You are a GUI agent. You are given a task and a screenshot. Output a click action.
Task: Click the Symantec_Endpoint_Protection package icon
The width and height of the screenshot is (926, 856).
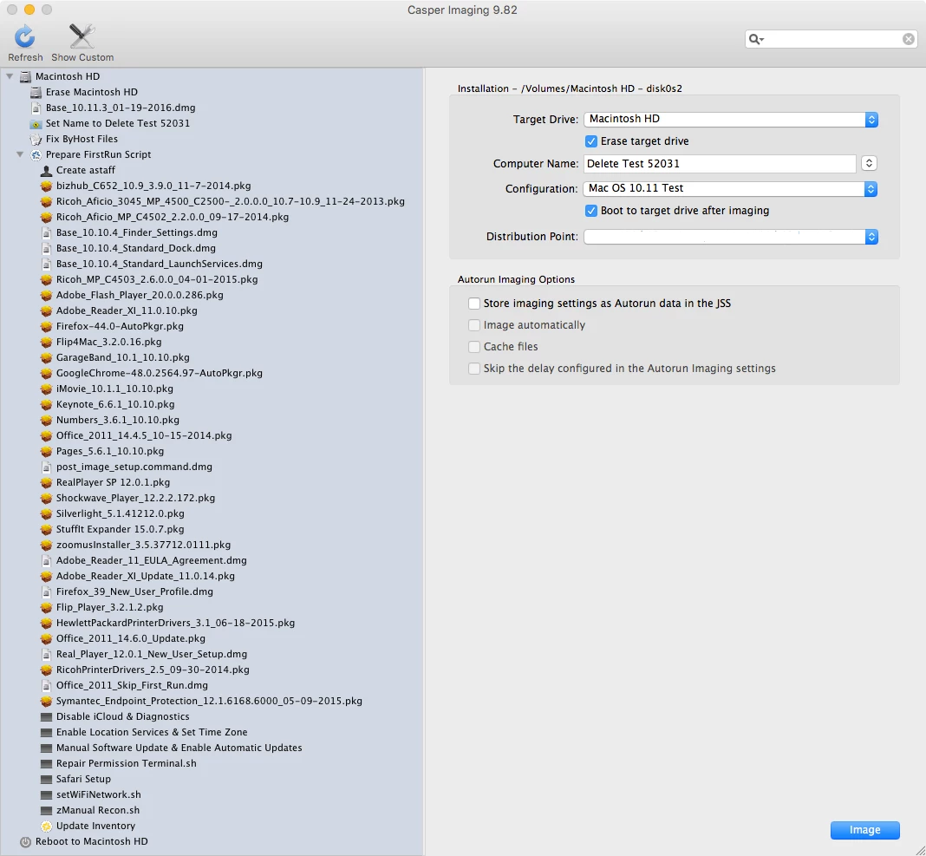[46, 702]
